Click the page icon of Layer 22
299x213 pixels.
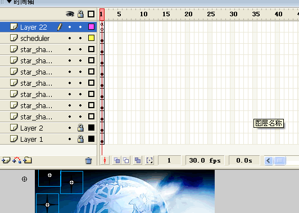[13, 27]
